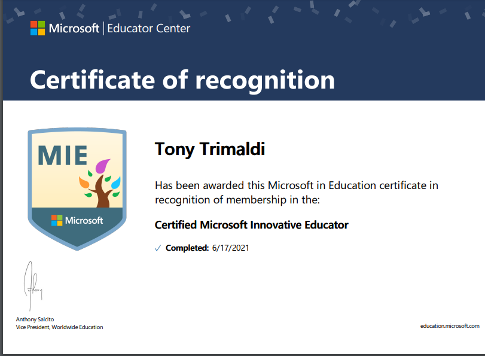Click the 'Completed:' label
Image resolution: width=485 pixels, height=356 pixels.
tap(187, 248)
